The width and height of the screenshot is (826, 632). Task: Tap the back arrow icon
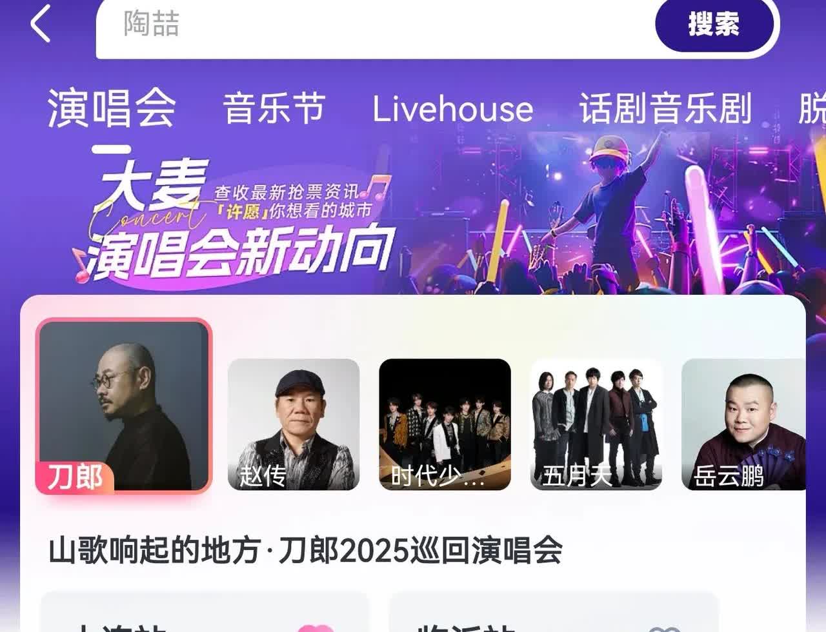click(x=40, y=23)
